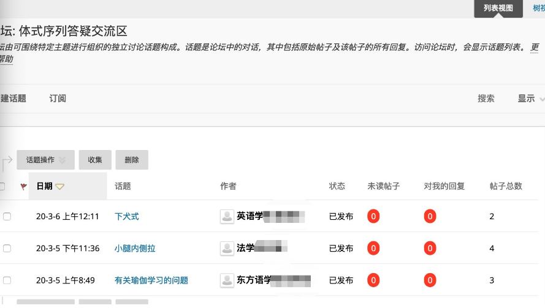Expand the 显示 dropdown
545x308 pixels.
tap(530, 99)
